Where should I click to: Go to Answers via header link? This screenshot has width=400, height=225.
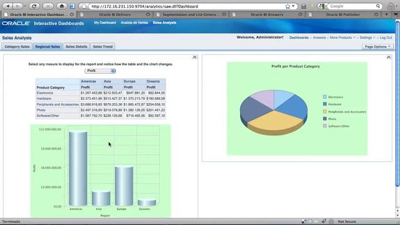click(x=319, y=37)
